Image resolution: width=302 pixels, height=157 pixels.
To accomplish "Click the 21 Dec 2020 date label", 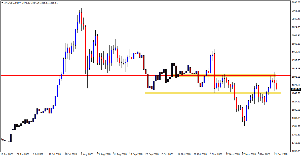I will [x=281, y=154].
